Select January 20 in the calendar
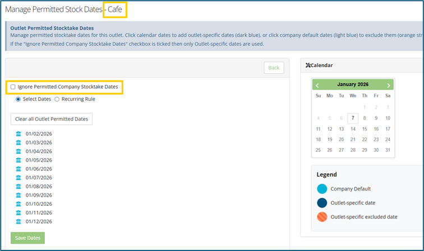Screen dimensions: 424x251 click(341, 139)
